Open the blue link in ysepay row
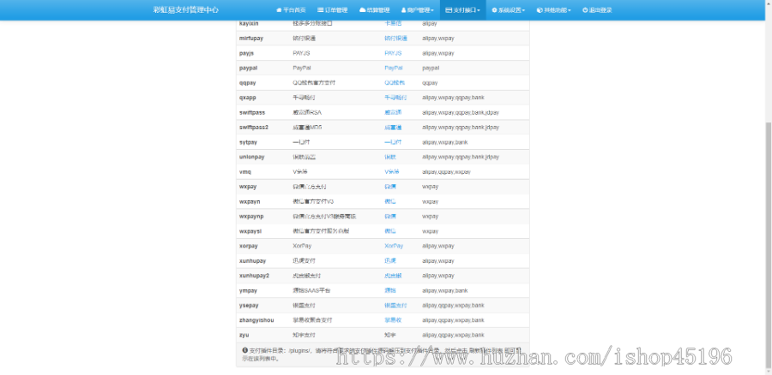 click(x=395, y=305)
